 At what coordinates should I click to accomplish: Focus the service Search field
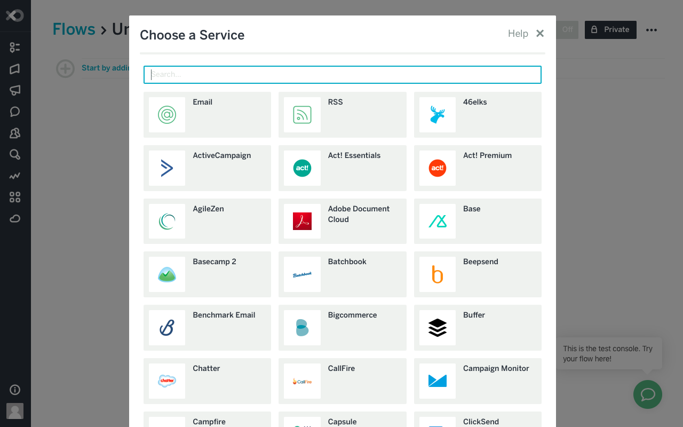pos(343,75)
